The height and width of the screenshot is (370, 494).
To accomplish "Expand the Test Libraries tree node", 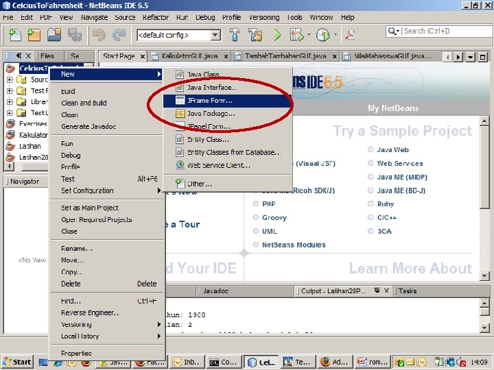I will (x=10, y=112).
